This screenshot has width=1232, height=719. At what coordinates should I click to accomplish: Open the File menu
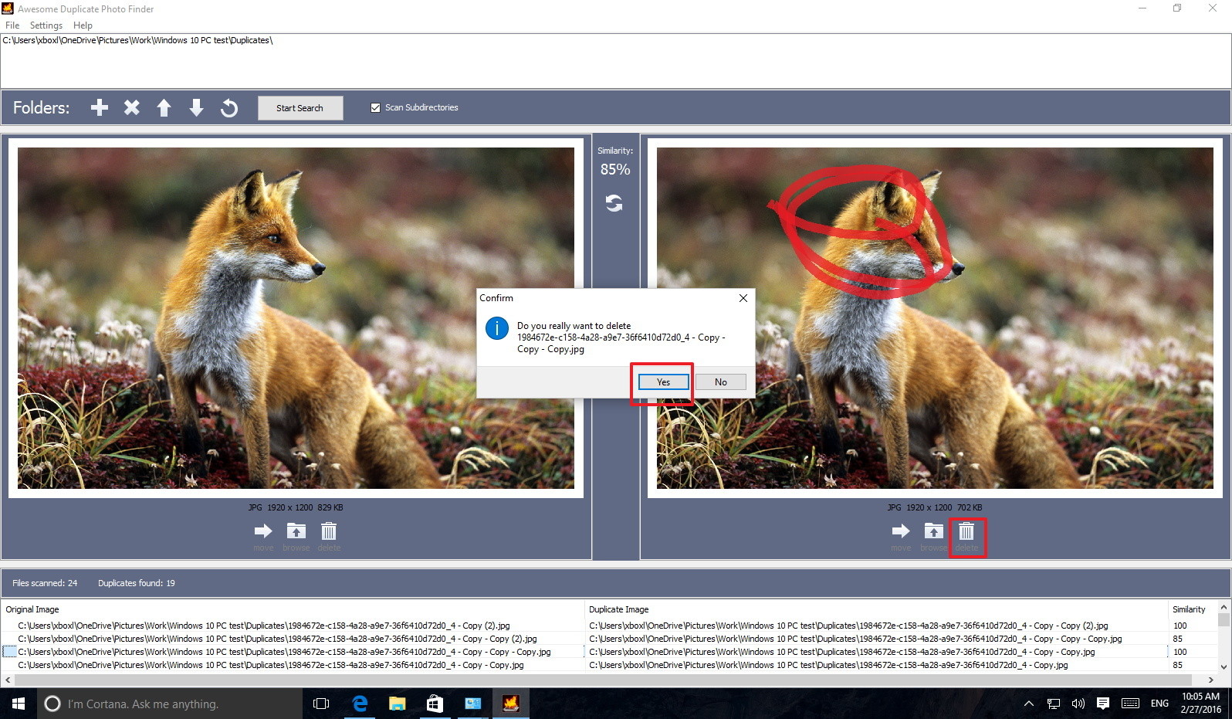(x=12, y=25)
